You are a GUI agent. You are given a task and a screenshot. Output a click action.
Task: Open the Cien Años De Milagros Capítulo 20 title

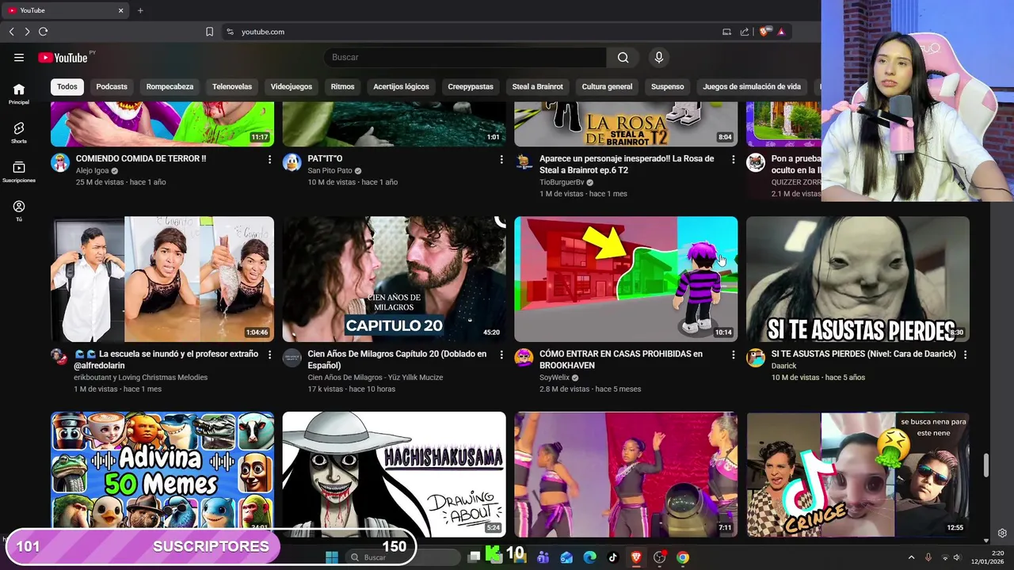tap(395, 359)
